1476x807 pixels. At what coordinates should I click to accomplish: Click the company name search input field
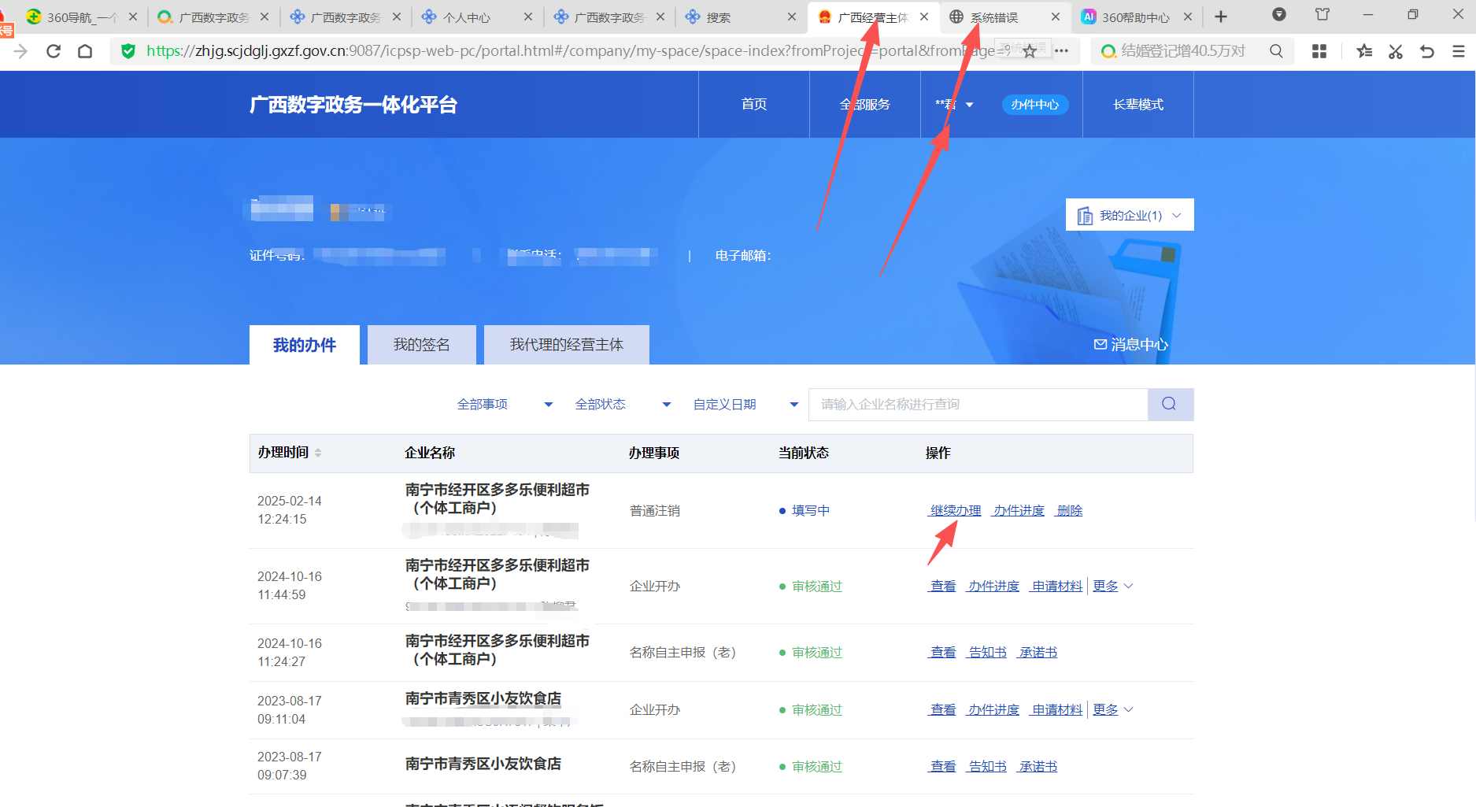[x=978, y=404]
